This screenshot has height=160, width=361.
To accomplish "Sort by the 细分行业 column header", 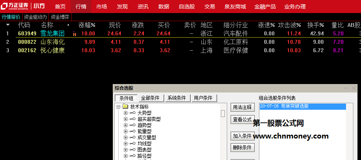I will point(236,25).
